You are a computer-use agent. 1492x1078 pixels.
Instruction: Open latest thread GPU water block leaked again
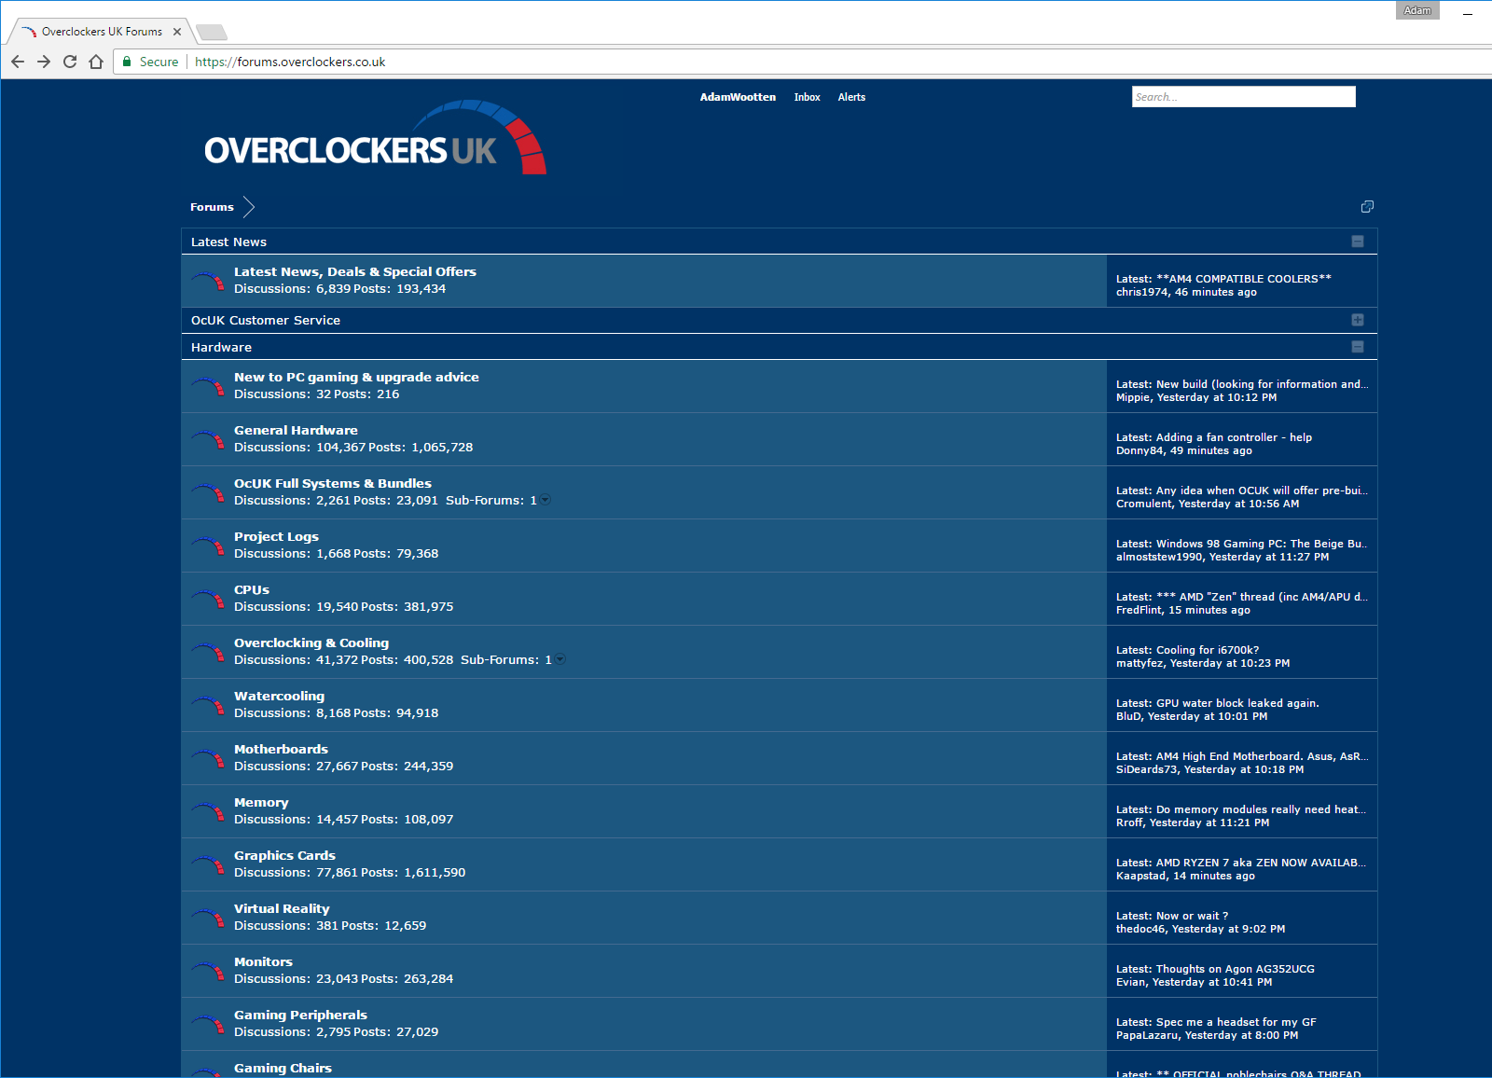pos(1237,703)
